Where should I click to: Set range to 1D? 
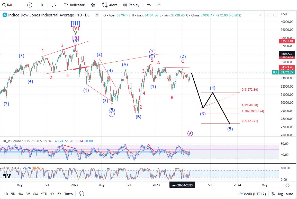click(6, 194)
